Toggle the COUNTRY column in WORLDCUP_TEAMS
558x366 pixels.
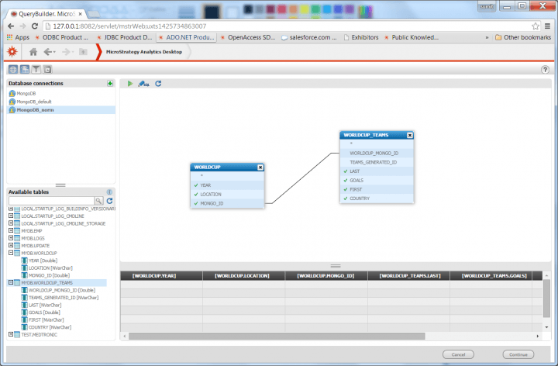click(346, 199)
